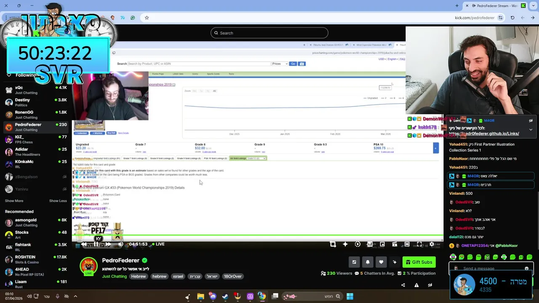539x303 pixels.
Task: Open the recommended asmongold channel
Action: pyautogui.click(x=36, y=222)
